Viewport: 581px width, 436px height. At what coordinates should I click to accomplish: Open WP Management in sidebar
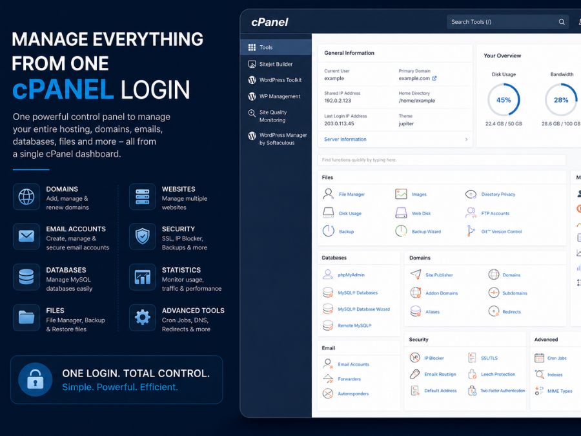(x=276, y=96)
